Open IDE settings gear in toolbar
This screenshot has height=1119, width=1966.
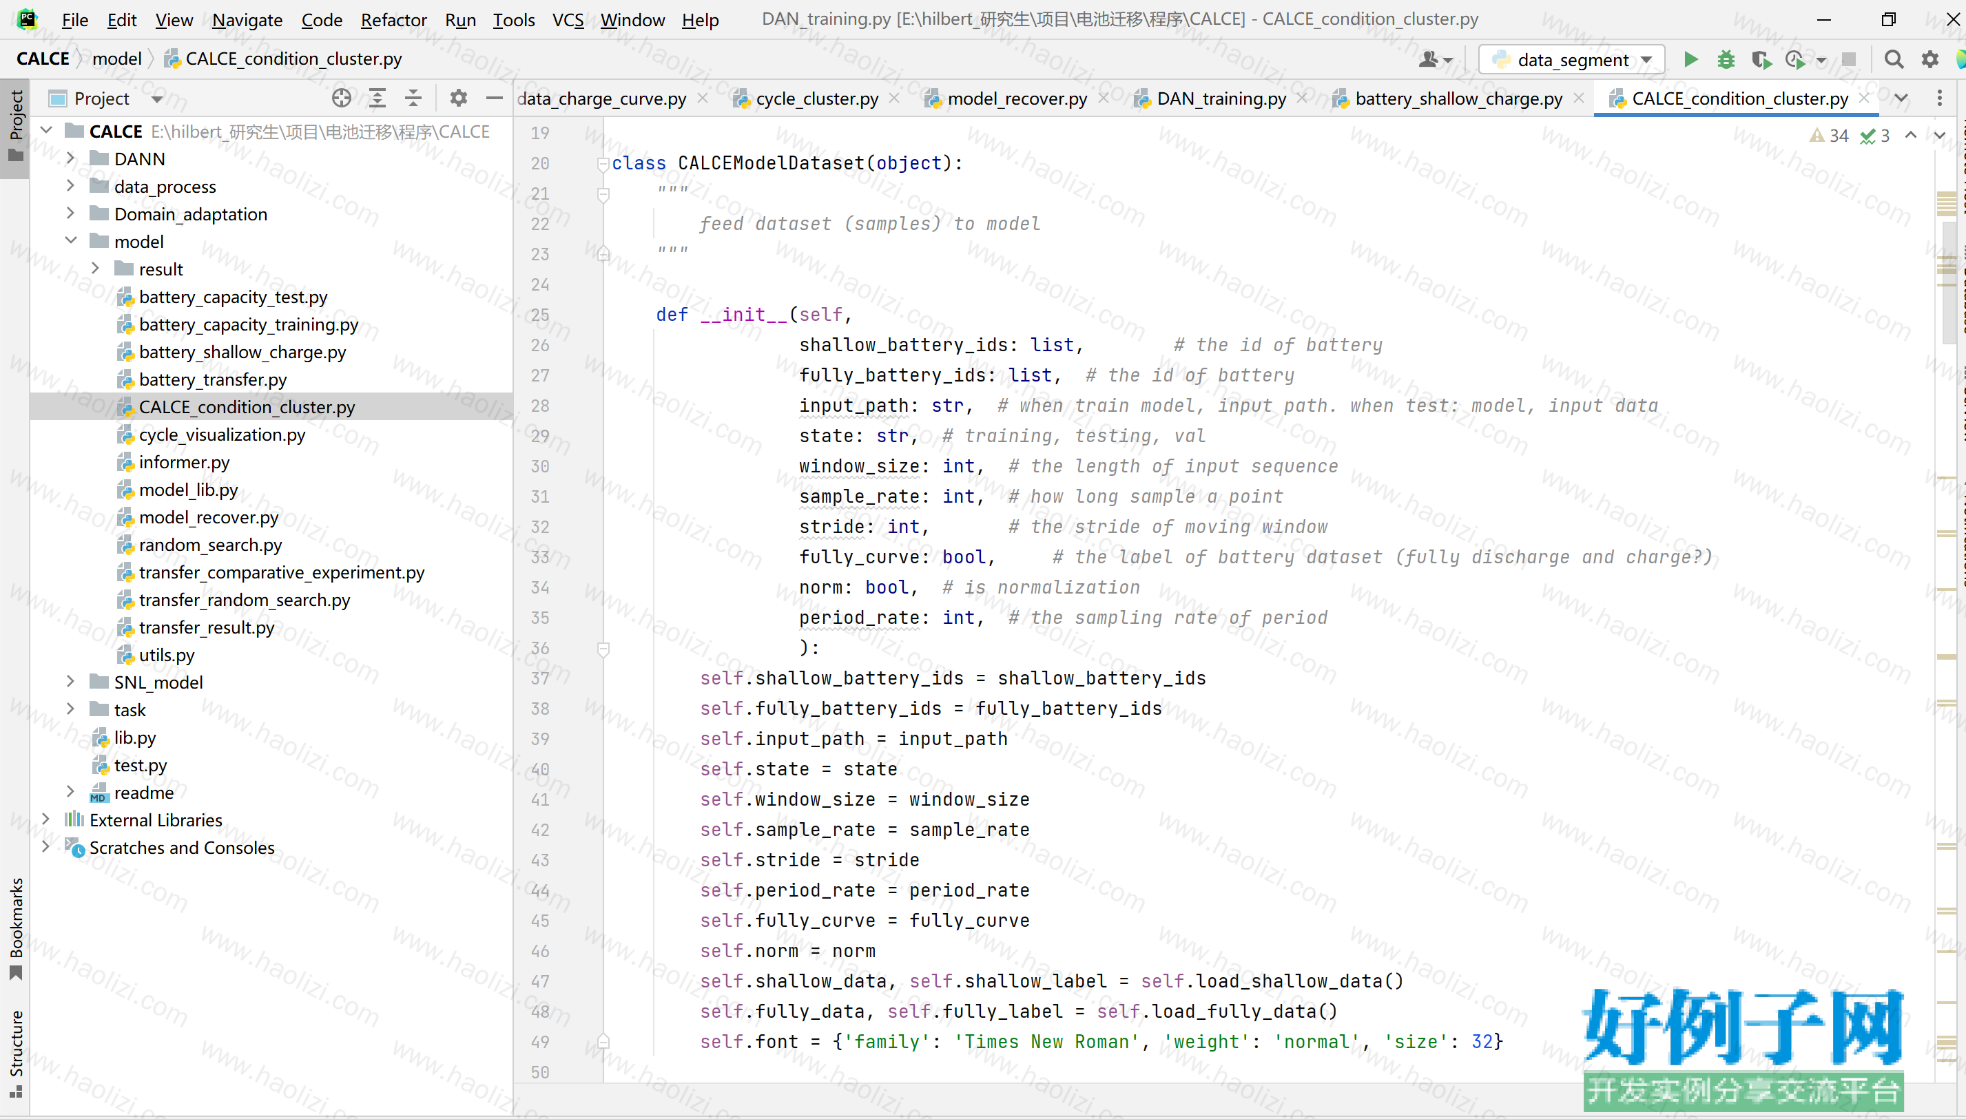click(x=1930, y=59)
